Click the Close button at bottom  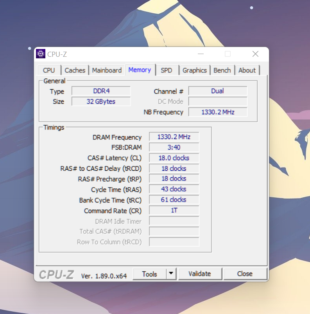click(x=245, y=274)
